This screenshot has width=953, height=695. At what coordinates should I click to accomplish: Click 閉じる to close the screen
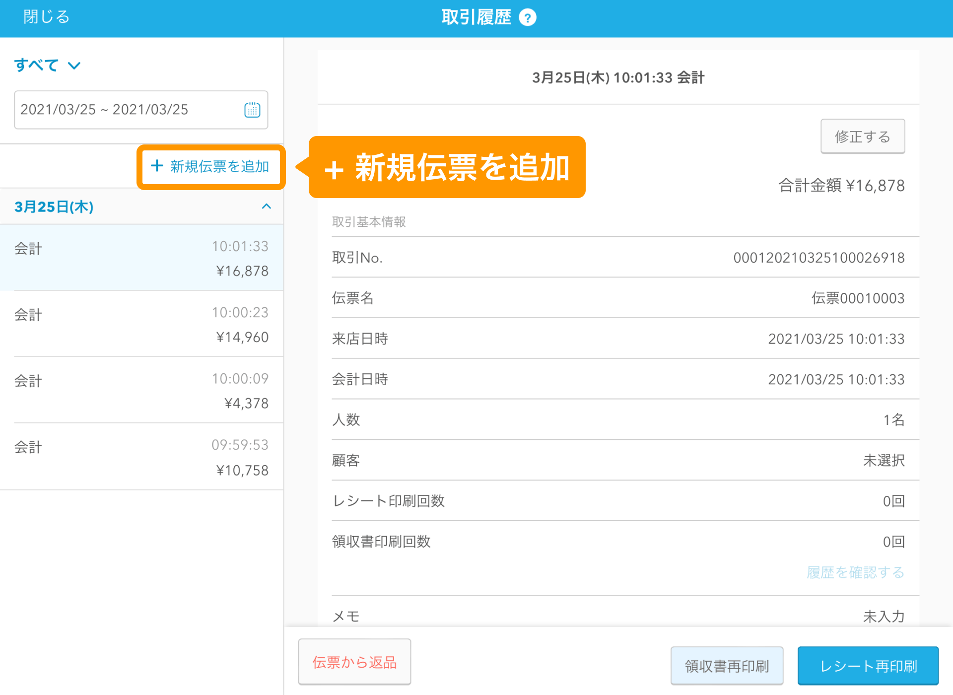46,16
